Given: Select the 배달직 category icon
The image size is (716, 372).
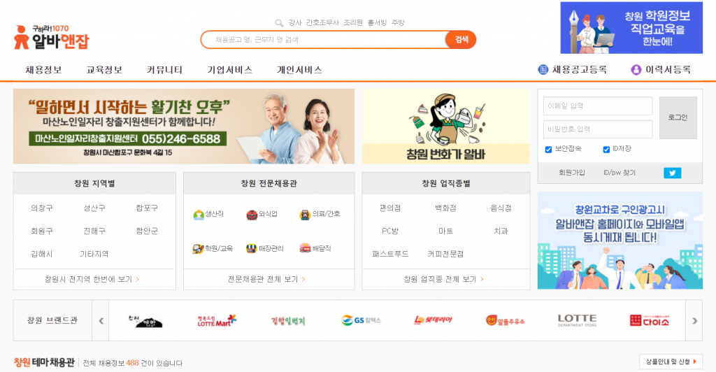Looking at the screenshot, I should (x=305, y=249).
